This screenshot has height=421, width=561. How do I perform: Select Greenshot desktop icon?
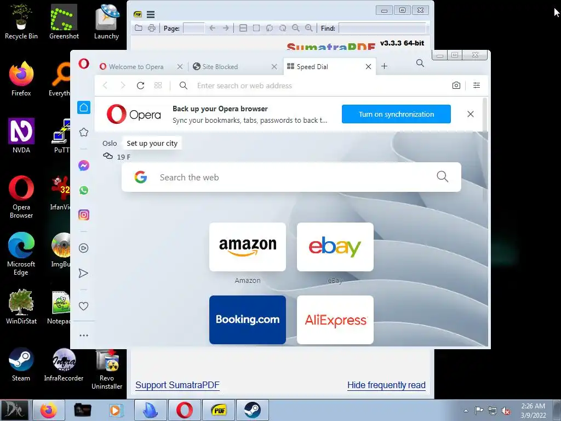[64, 21]
